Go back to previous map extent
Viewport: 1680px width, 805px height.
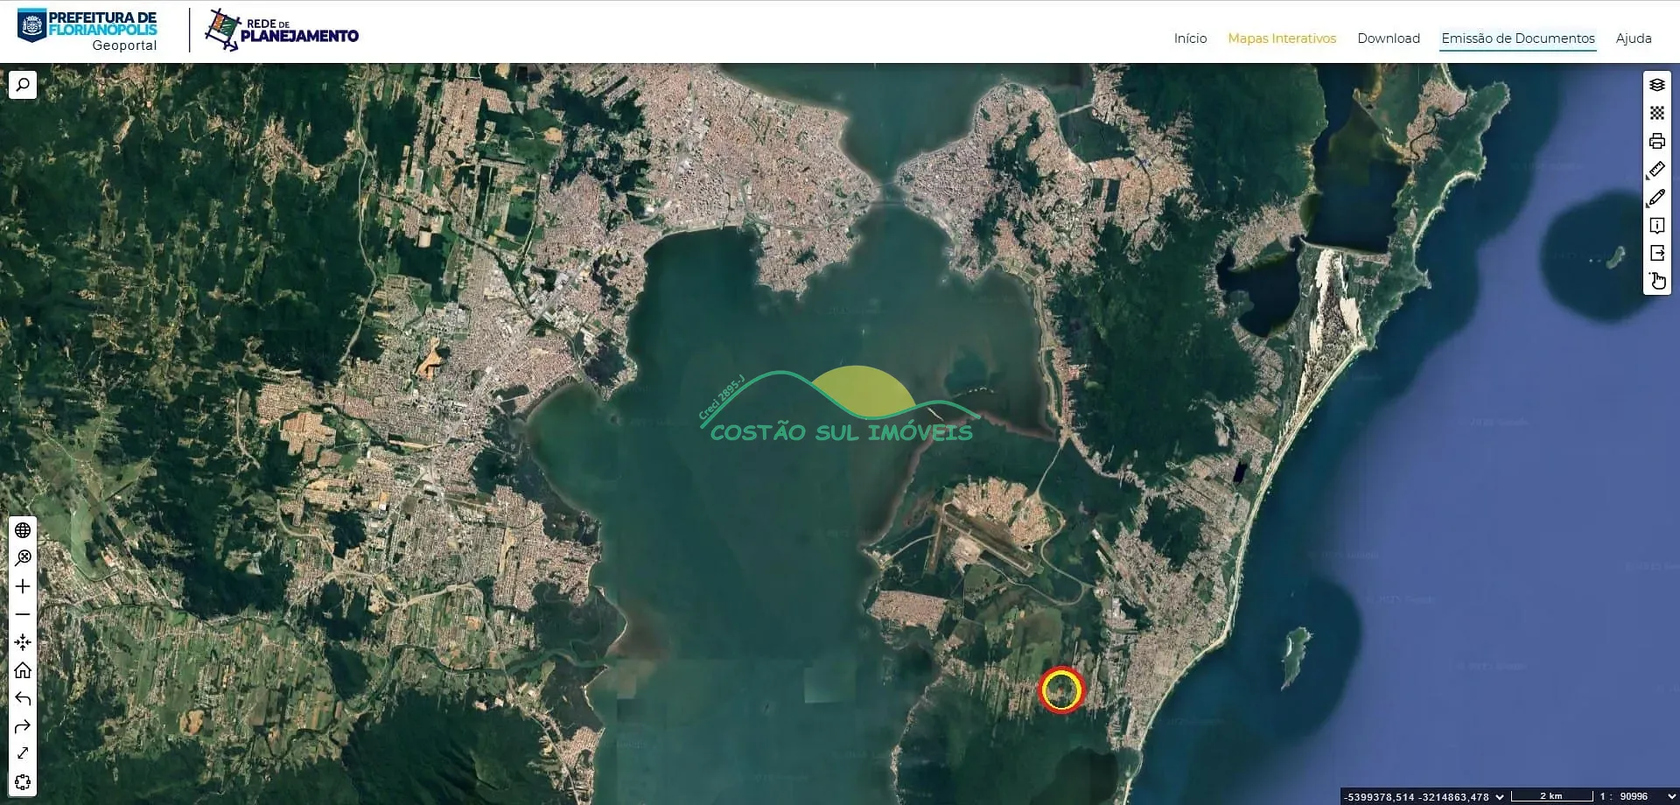[23, 698]
